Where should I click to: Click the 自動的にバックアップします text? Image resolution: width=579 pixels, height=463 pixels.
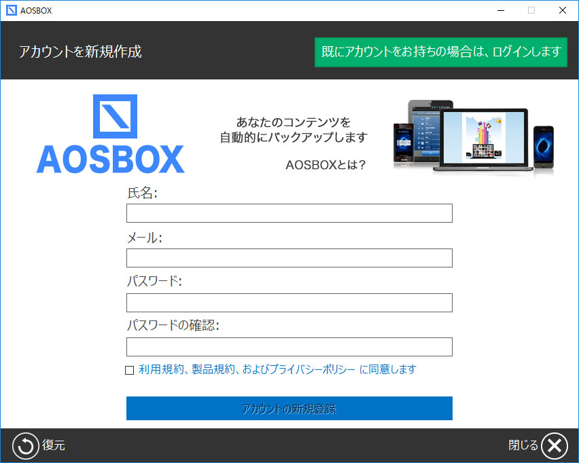click(294, 137)
